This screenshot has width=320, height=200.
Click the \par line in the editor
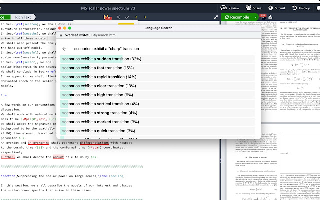(4, 95)
